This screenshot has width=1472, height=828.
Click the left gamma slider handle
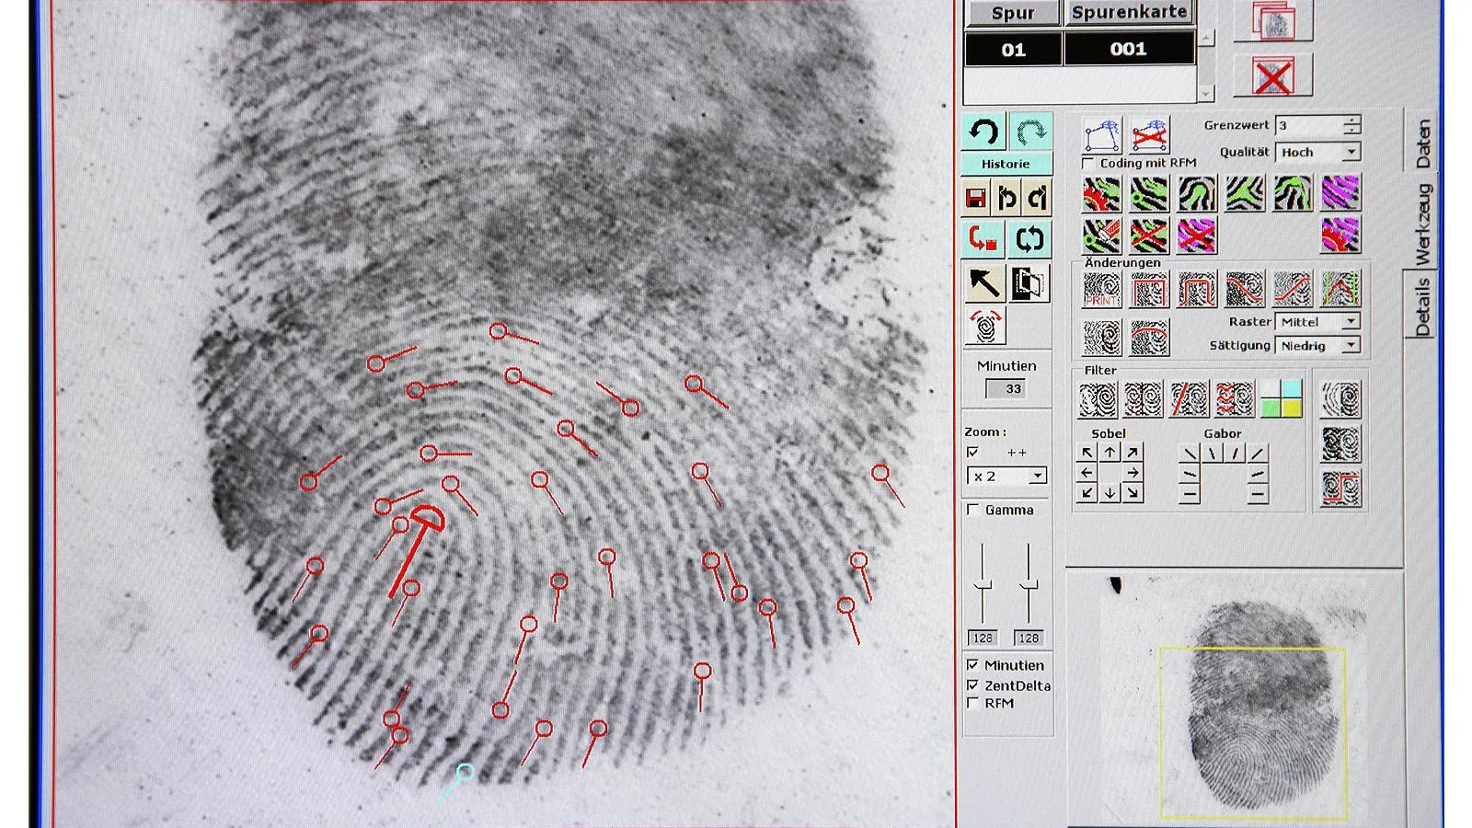click(x=983, y=585)
